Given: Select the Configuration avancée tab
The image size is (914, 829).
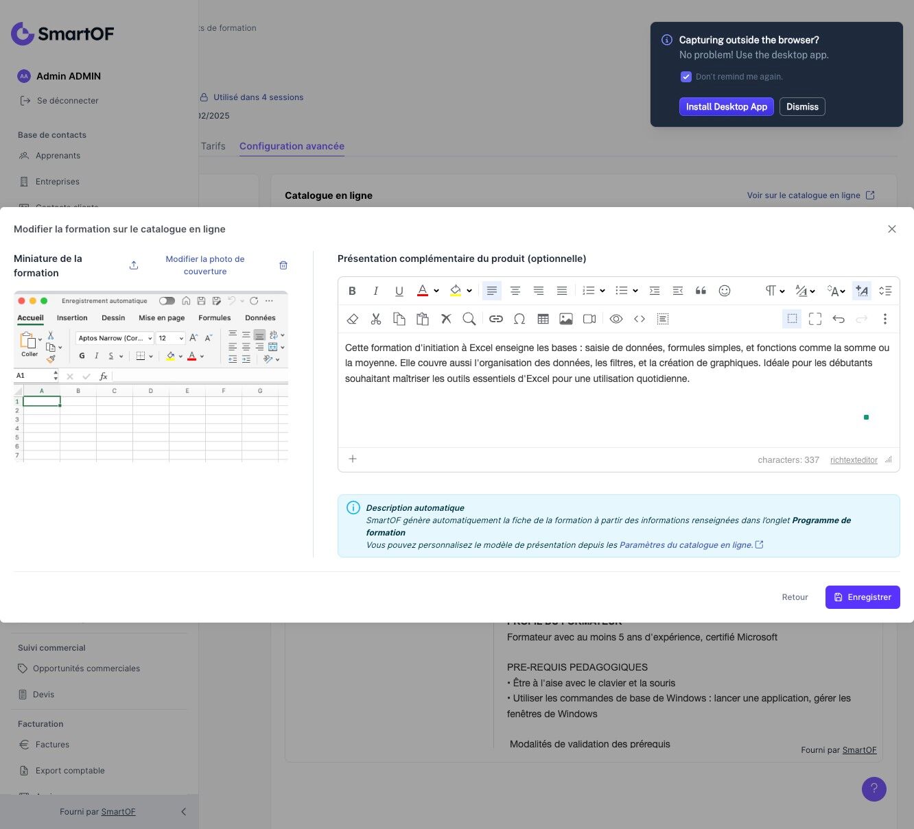Looking at the screenshot, I should [292, 146].
